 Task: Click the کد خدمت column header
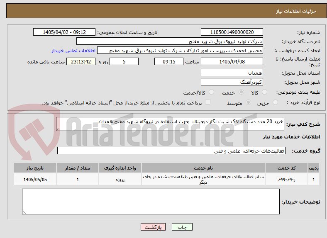pyautogui.click(x=287, y=168)
